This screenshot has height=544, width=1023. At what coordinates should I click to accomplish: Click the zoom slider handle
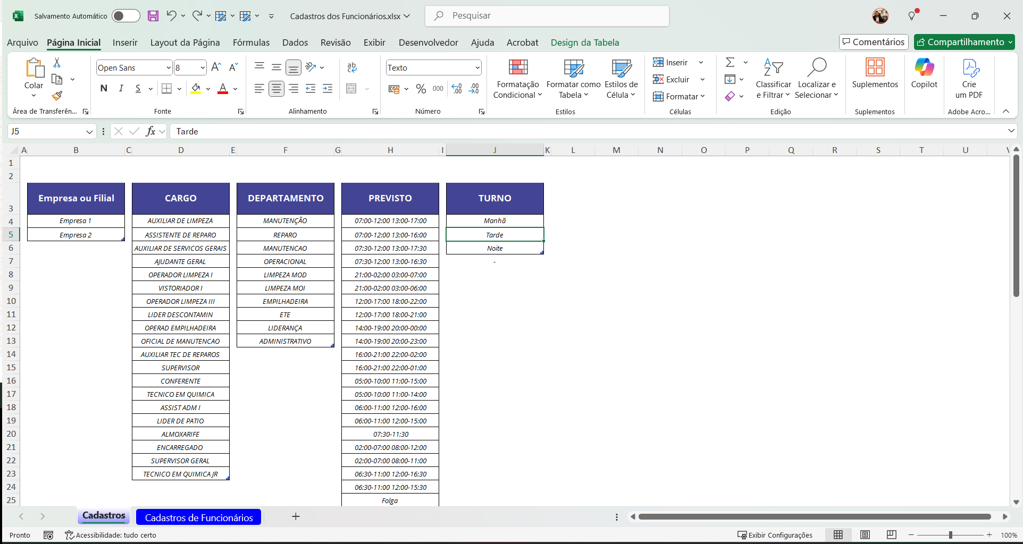[x=951, y=535]
